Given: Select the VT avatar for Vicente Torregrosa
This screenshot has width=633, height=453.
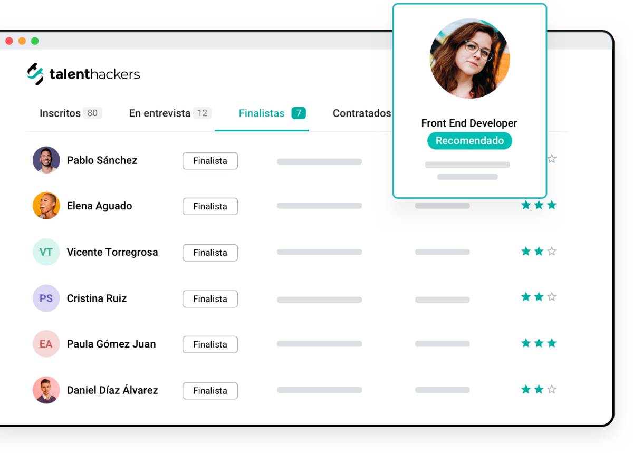Looking at the screenshot, I should click(46, 252).
